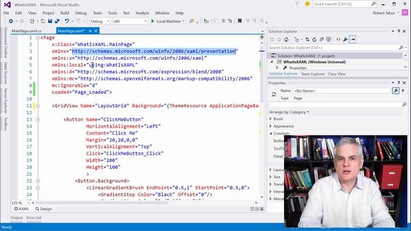Click the Home icon in Solution Explorer

[286, 40]
